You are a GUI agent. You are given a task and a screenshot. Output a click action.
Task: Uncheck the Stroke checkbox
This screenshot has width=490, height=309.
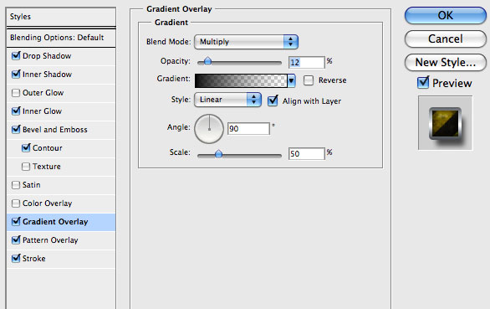16,259
